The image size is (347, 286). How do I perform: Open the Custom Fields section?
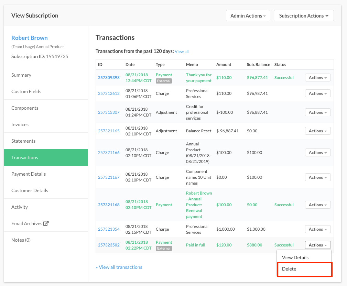click(x=46, y=91)
